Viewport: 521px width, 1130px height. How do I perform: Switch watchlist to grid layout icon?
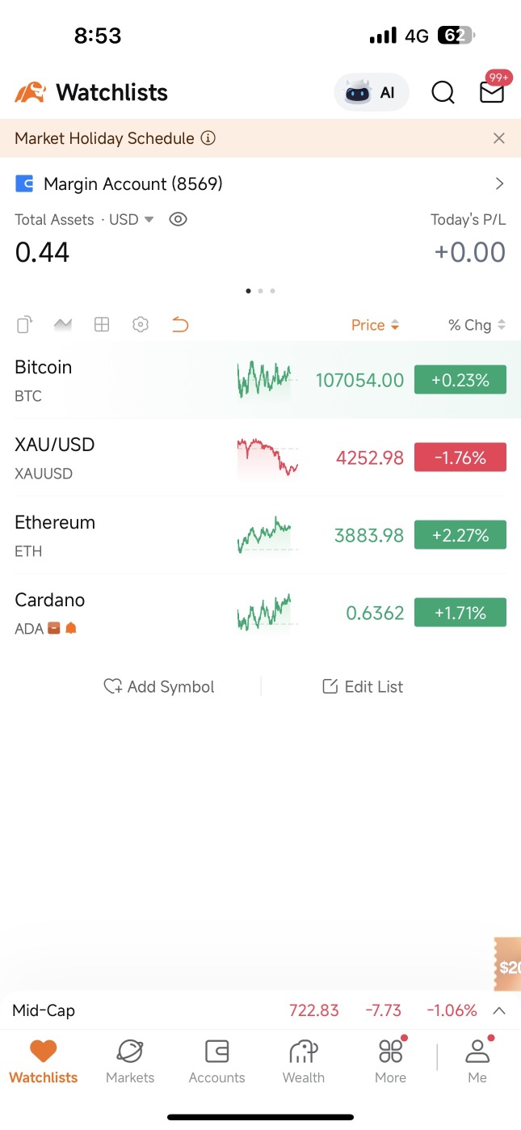pyautogui.click(x=102, y=325)
